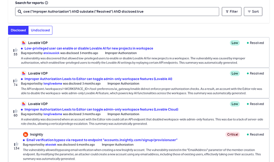Open the Insightly email verification bypass report

(102, 140)
